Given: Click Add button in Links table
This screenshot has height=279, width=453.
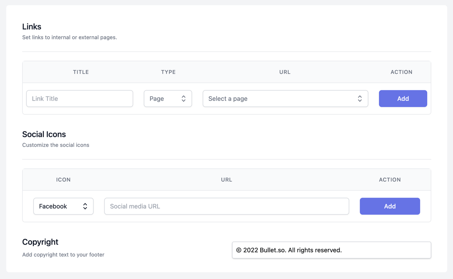Looking at the screenshot, I should 403,98.
